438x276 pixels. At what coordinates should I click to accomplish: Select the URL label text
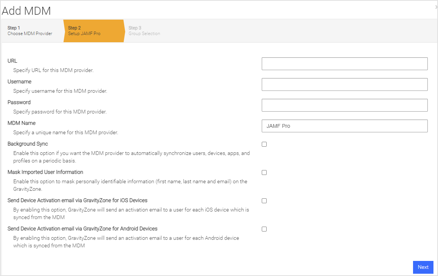(12, 61)
